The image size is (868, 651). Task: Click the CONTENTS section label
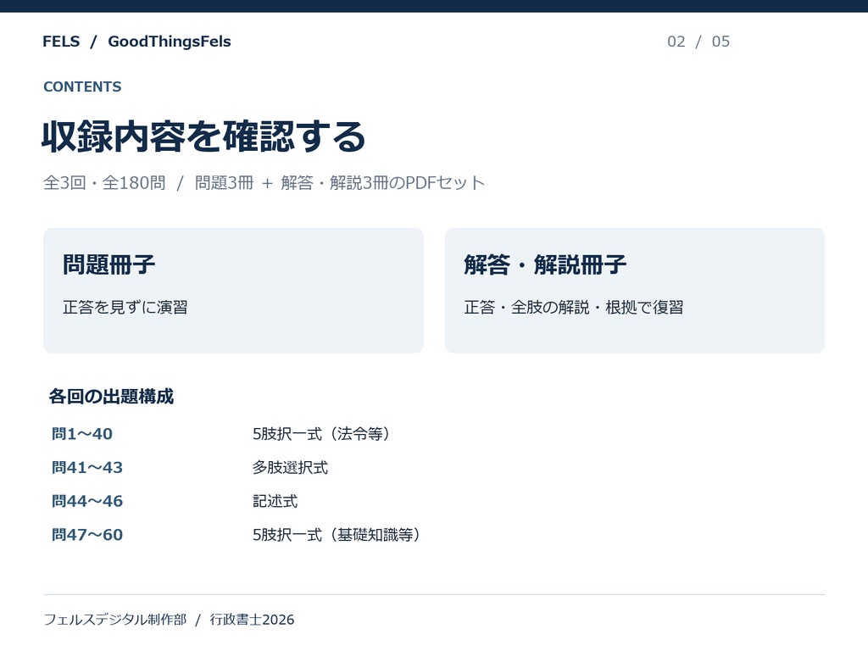[x=82, y=87]
